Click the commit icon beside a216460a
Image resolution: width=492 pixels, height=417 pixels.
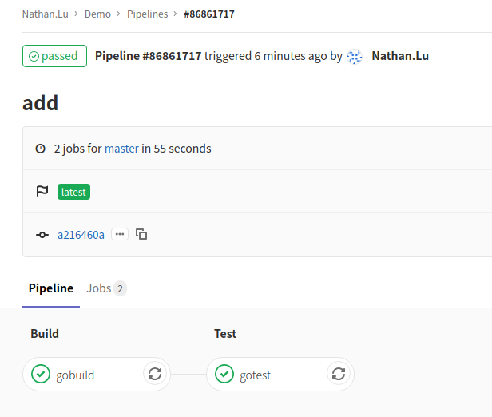42,235
